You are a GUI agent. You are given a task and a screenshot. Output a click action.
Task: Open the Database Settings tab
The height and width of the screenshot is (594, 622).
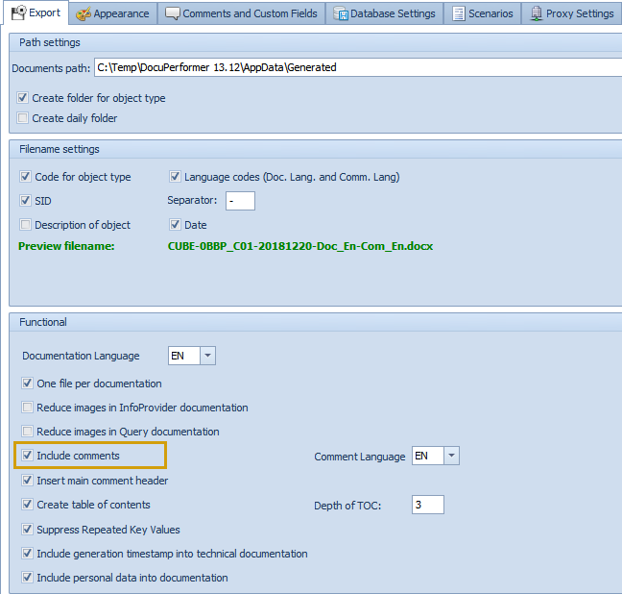392,13
